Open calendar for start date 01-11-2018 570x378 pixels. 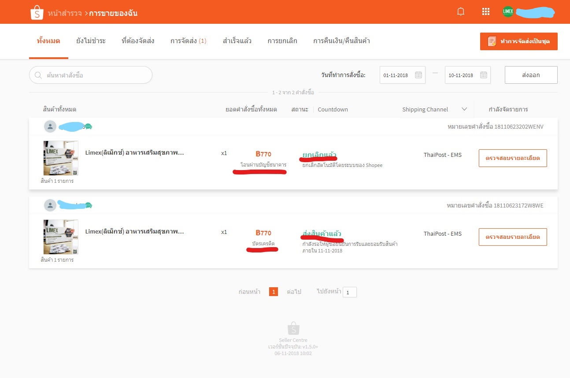(x=418, y=75)
